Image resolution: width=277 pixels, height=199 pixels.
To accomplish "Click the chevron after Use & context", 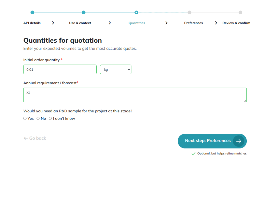I will pyautogui.click(x=110, y=23).
